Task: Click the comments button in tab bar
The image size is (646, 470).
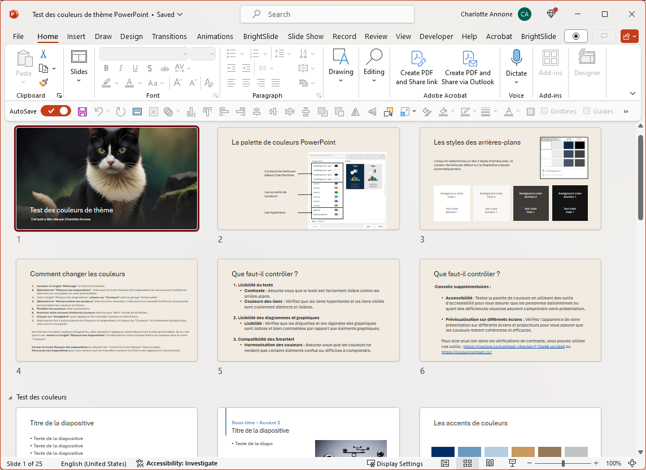Action: 604,36
